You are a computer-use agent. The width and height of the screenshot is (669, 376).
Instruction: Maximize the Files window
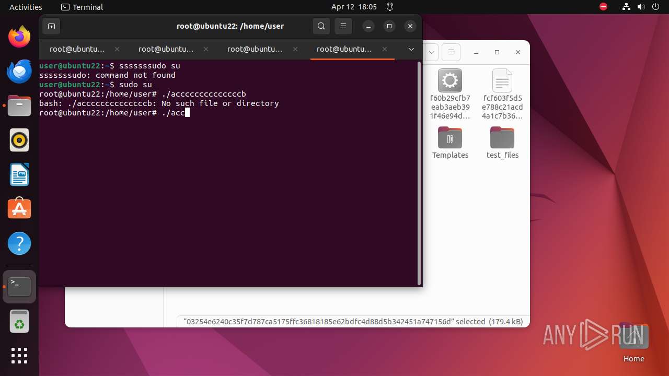(497, 52)
